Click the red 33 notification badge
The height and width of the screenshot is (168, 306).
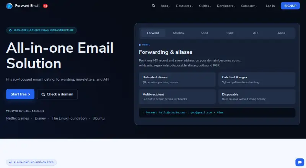(45, 6)
